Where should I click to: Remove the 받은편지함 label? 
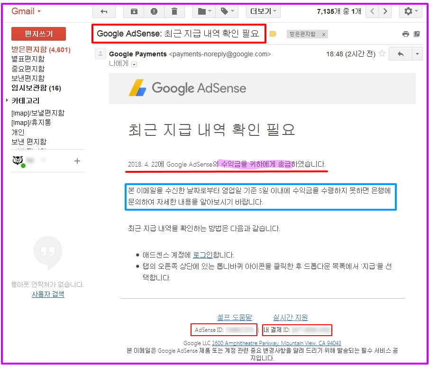coord(324,34)
